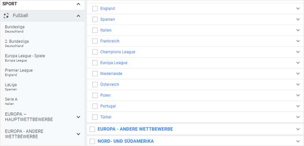Expand the England row chevron

(x=298, y=9)
